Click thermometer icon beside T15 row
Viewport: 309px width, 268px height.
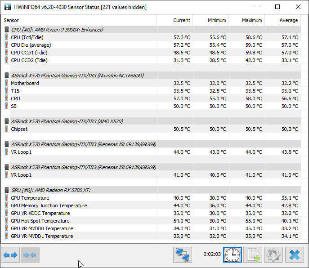tap(6, 91)
